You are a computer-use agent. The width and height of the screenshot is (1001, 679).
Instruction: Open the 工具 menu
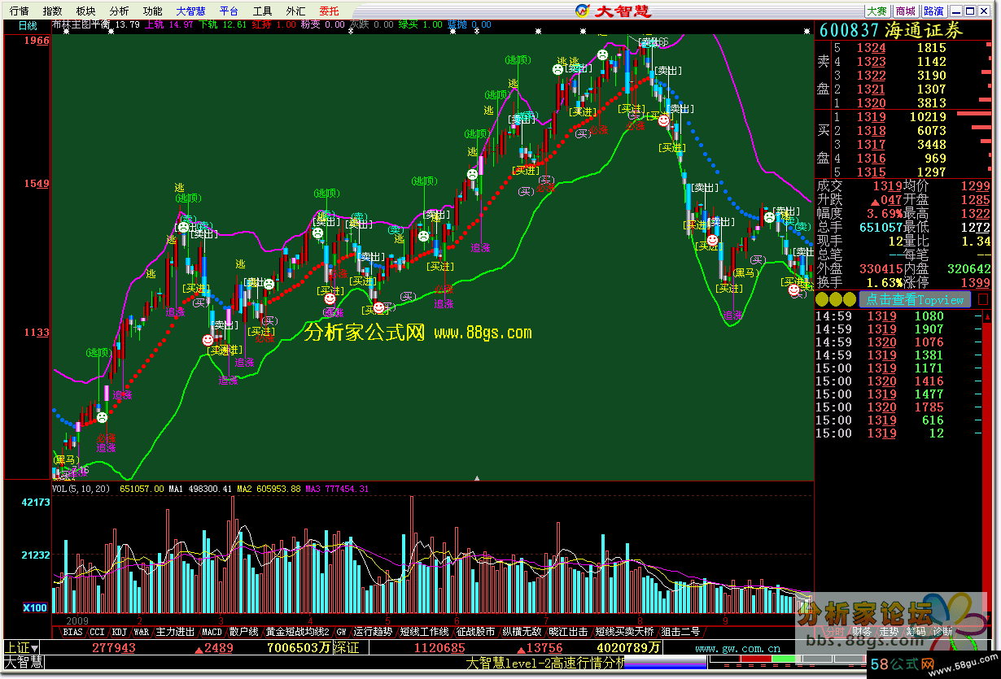point(262,11)
